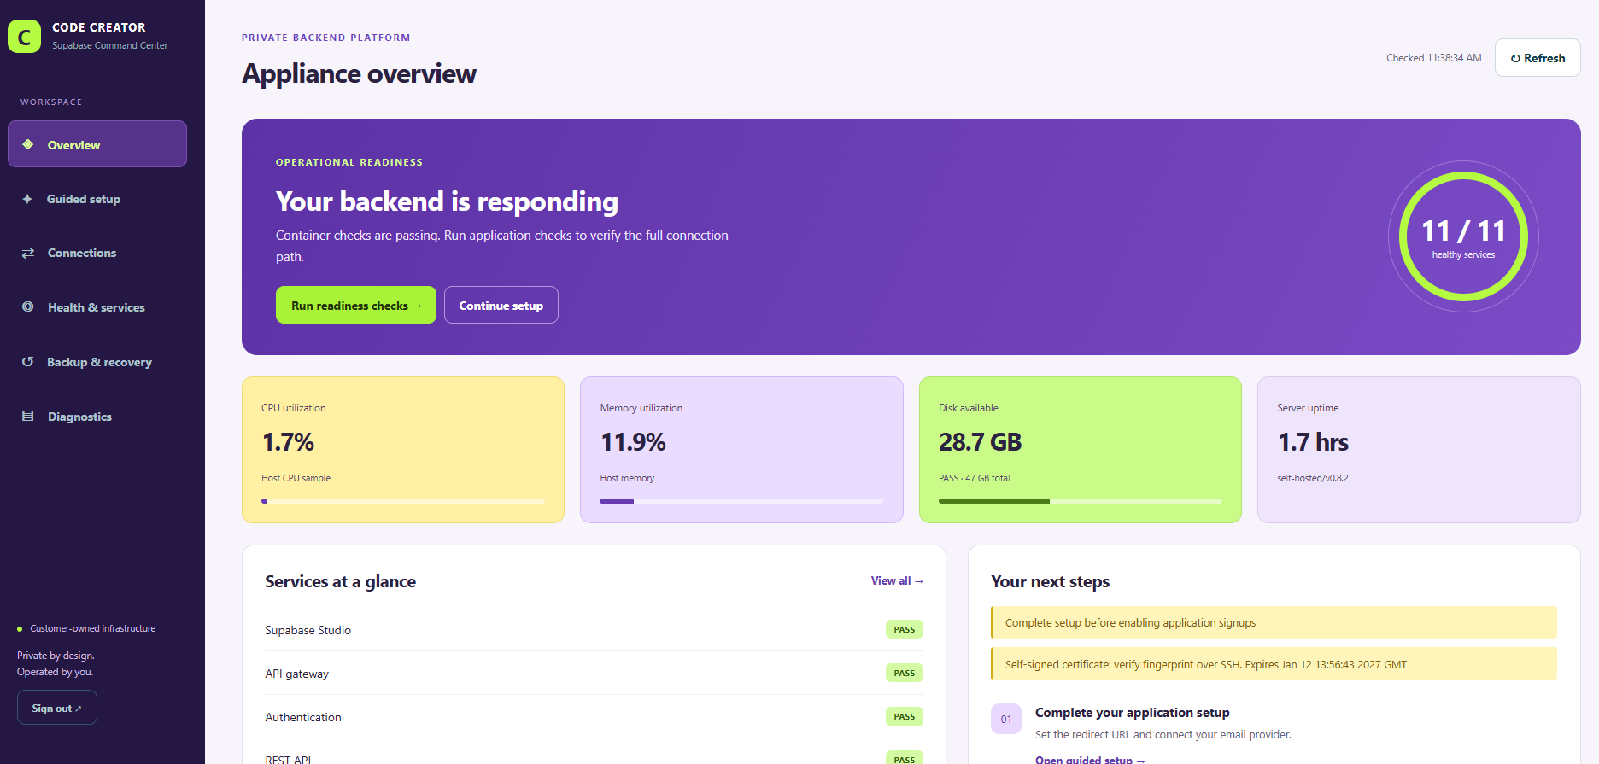Screen dimensions: 1599x764
Task: Click the Server uptime card
Action: point(1419,450)
